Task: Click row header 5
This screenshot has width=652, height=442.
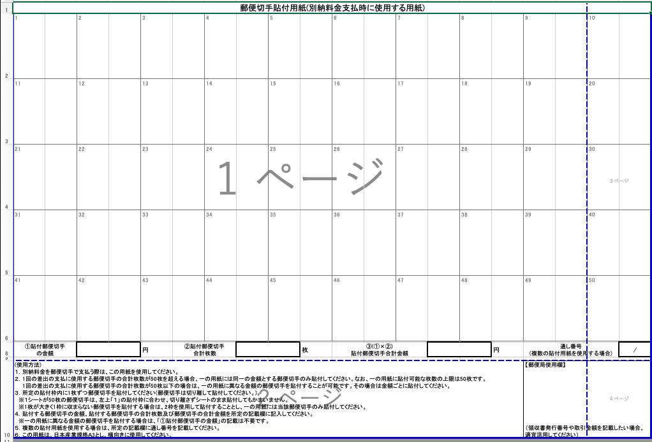Action: [6, 273]
